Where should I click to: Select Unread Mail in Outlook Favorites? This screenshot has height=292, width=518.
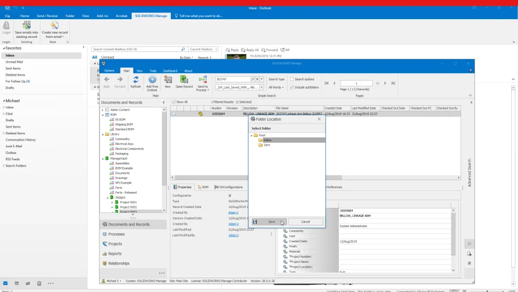tap(14, 62)
